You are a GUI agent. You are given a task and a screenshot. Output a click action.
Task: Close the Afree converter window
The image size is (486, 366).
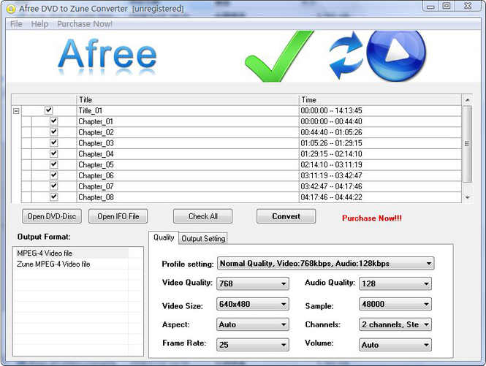point(468,6)
